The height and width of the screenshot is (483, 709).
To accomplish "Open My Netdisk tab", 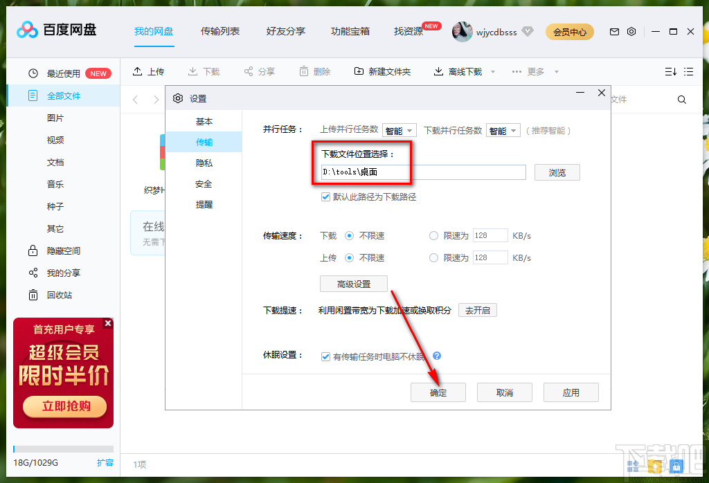I will pyautogui.click(x=154, y=31).
